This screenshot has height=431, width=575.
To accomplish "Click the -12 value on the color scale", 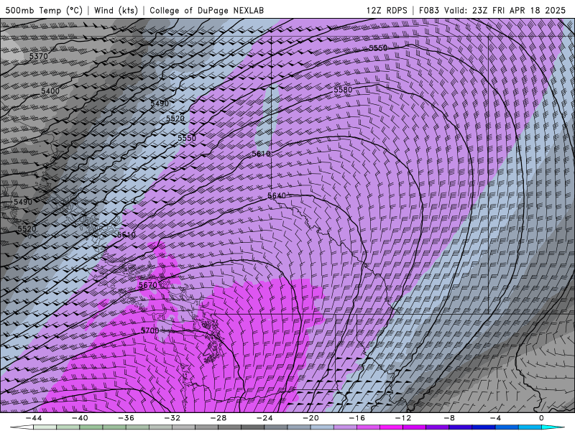I will click(x=403, y=418).
